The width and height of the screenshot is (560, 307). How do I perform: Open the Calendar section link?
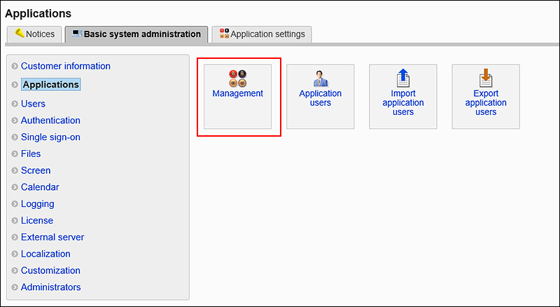click(40, 187)
